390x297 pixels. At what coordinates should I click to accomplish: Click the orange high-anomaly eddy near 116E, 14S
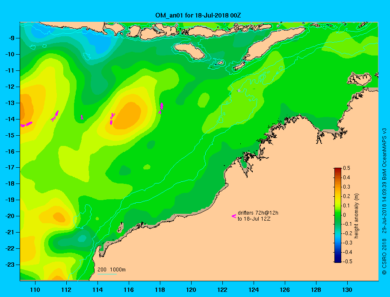pos(128,116)
